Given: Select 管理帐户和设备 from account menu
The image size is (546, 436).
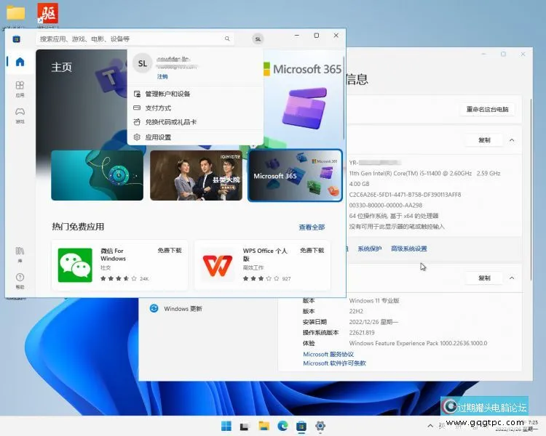Looking at the screenshot, I should [x=167, y=94].
